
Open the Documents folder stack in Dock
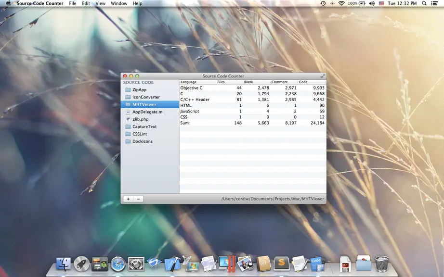click(x=364, y=264)
